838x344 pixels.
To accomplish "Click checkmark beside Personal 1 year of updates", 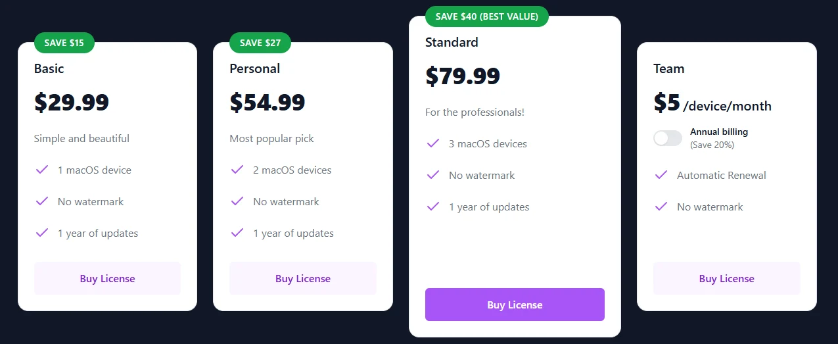I will (x=237, y=233).
